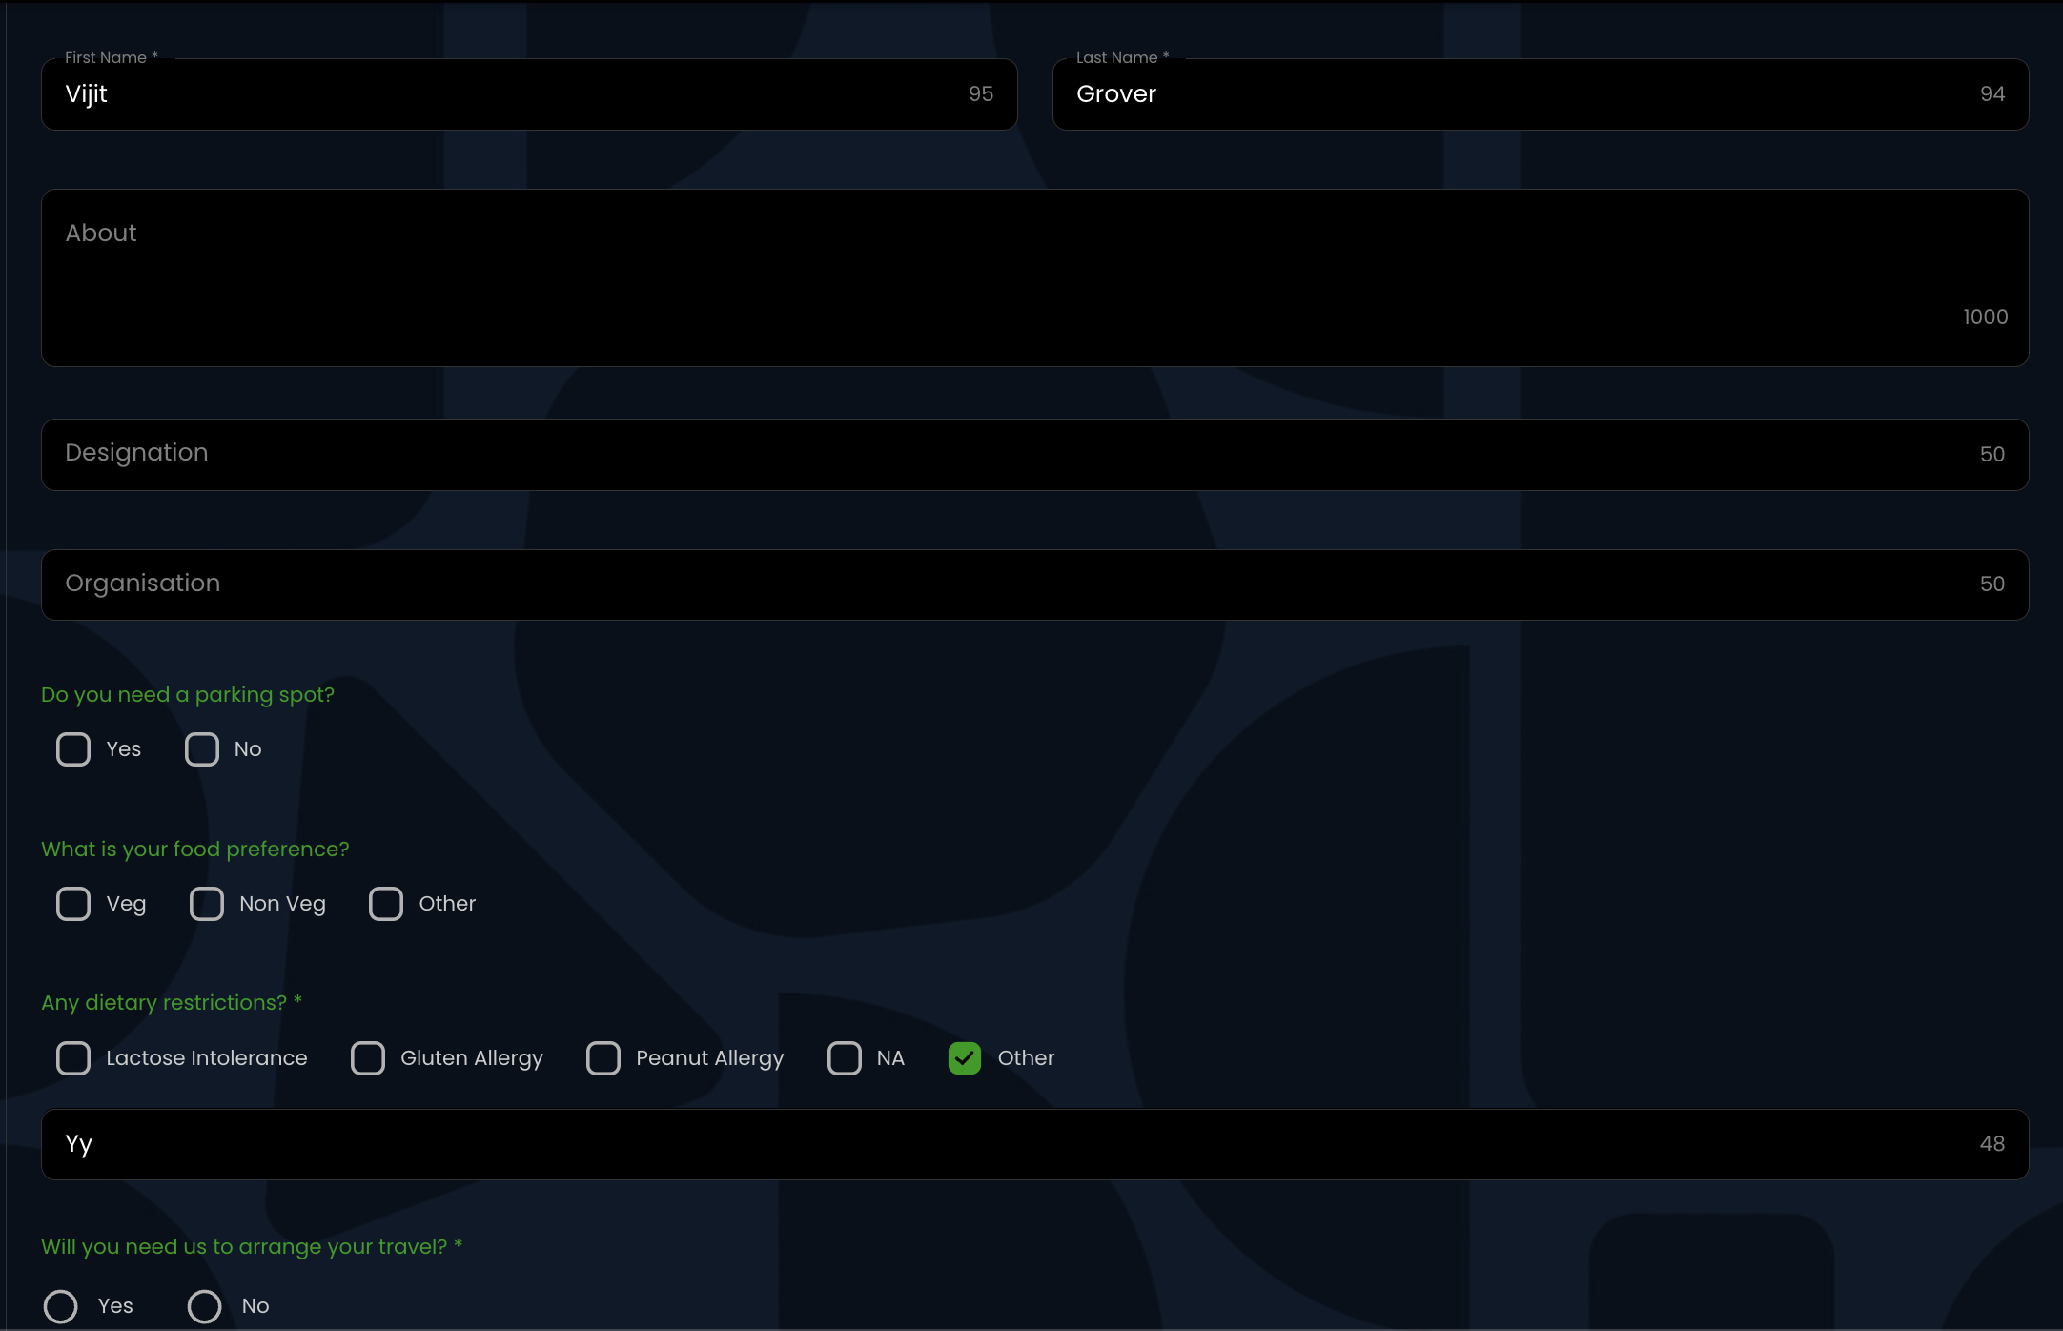The width and height of the screenshot is (2063, 1331).
Task: Check Yes for parking spot
Action: click(x=73, y=749)
